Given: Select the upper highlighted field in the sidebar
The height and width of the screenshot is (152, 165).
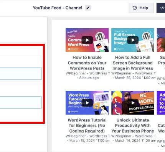Looking at the screenshot, I should pyautogui.click(x=21, y=74).
